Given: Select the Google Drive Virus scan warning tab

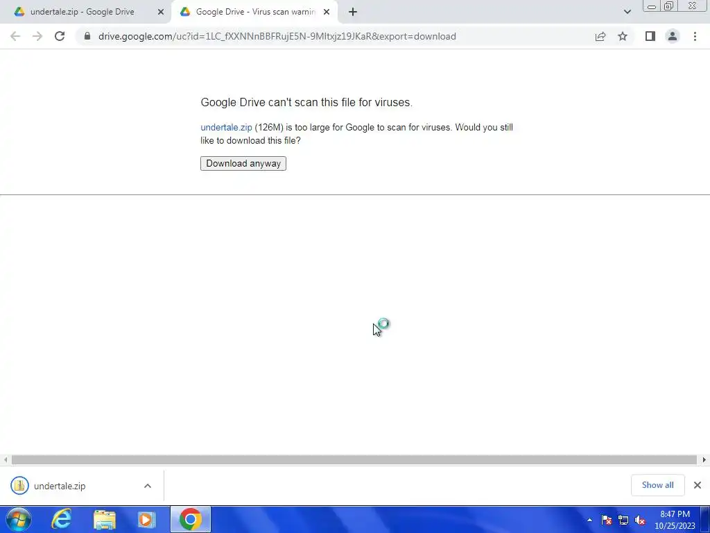Looking at the screenshot, I should pyautogui.click(x=256, y=12).
